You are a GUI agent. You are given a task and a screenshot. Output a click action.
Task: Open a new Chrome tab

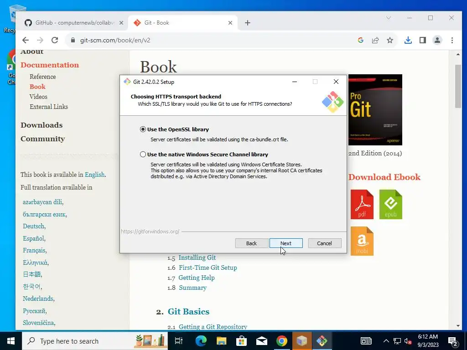248,23
